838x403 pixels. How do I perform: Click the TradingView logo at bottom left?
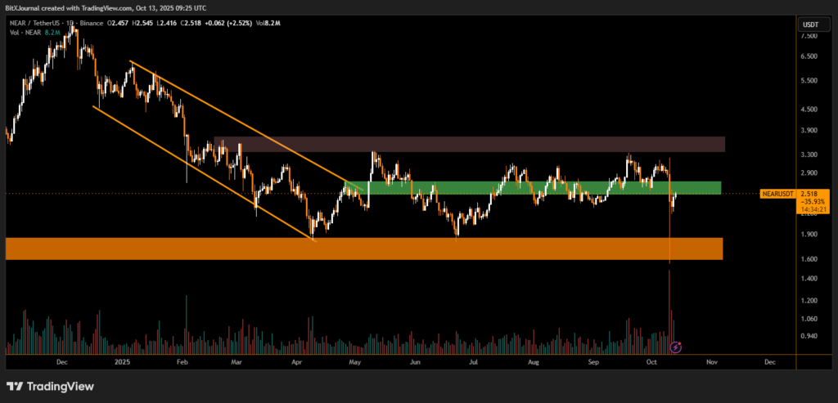[x=49, y=387]
